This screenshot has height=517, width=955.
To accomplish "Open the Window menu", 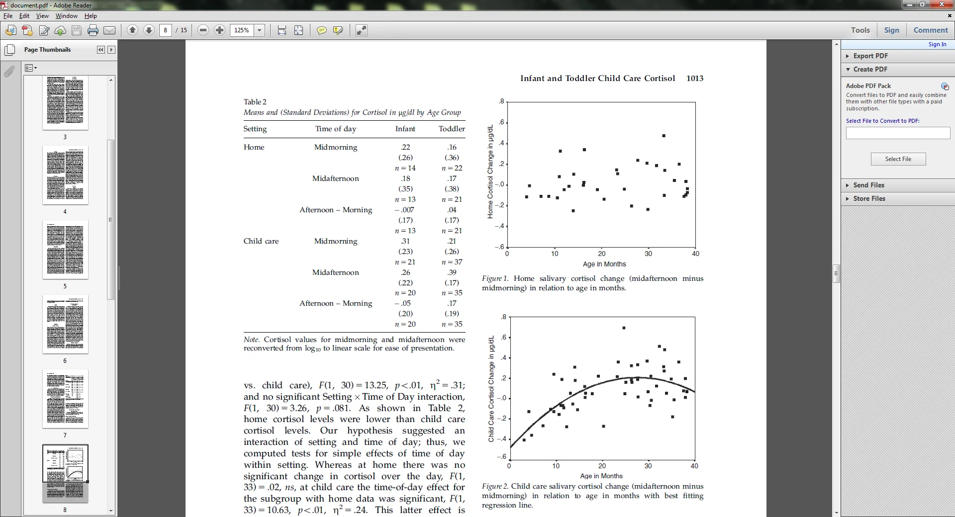I will tap(67, 16).
